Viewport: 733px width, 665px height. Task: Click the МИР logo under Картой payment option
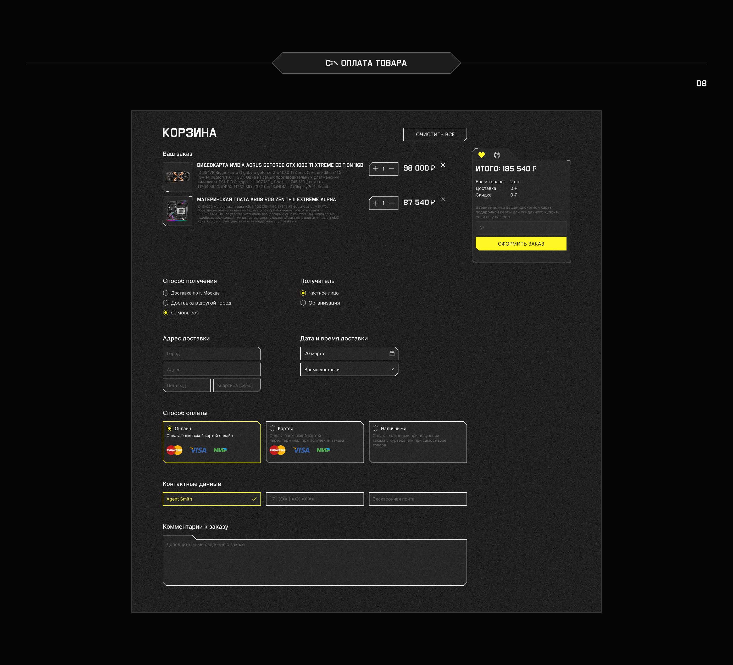[x=323, y=450]
